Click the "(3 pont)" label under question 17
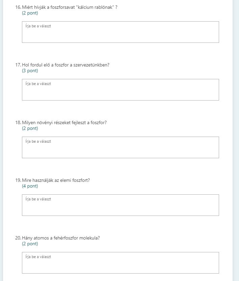Screen dimensions: 239x281 [30, 71]
